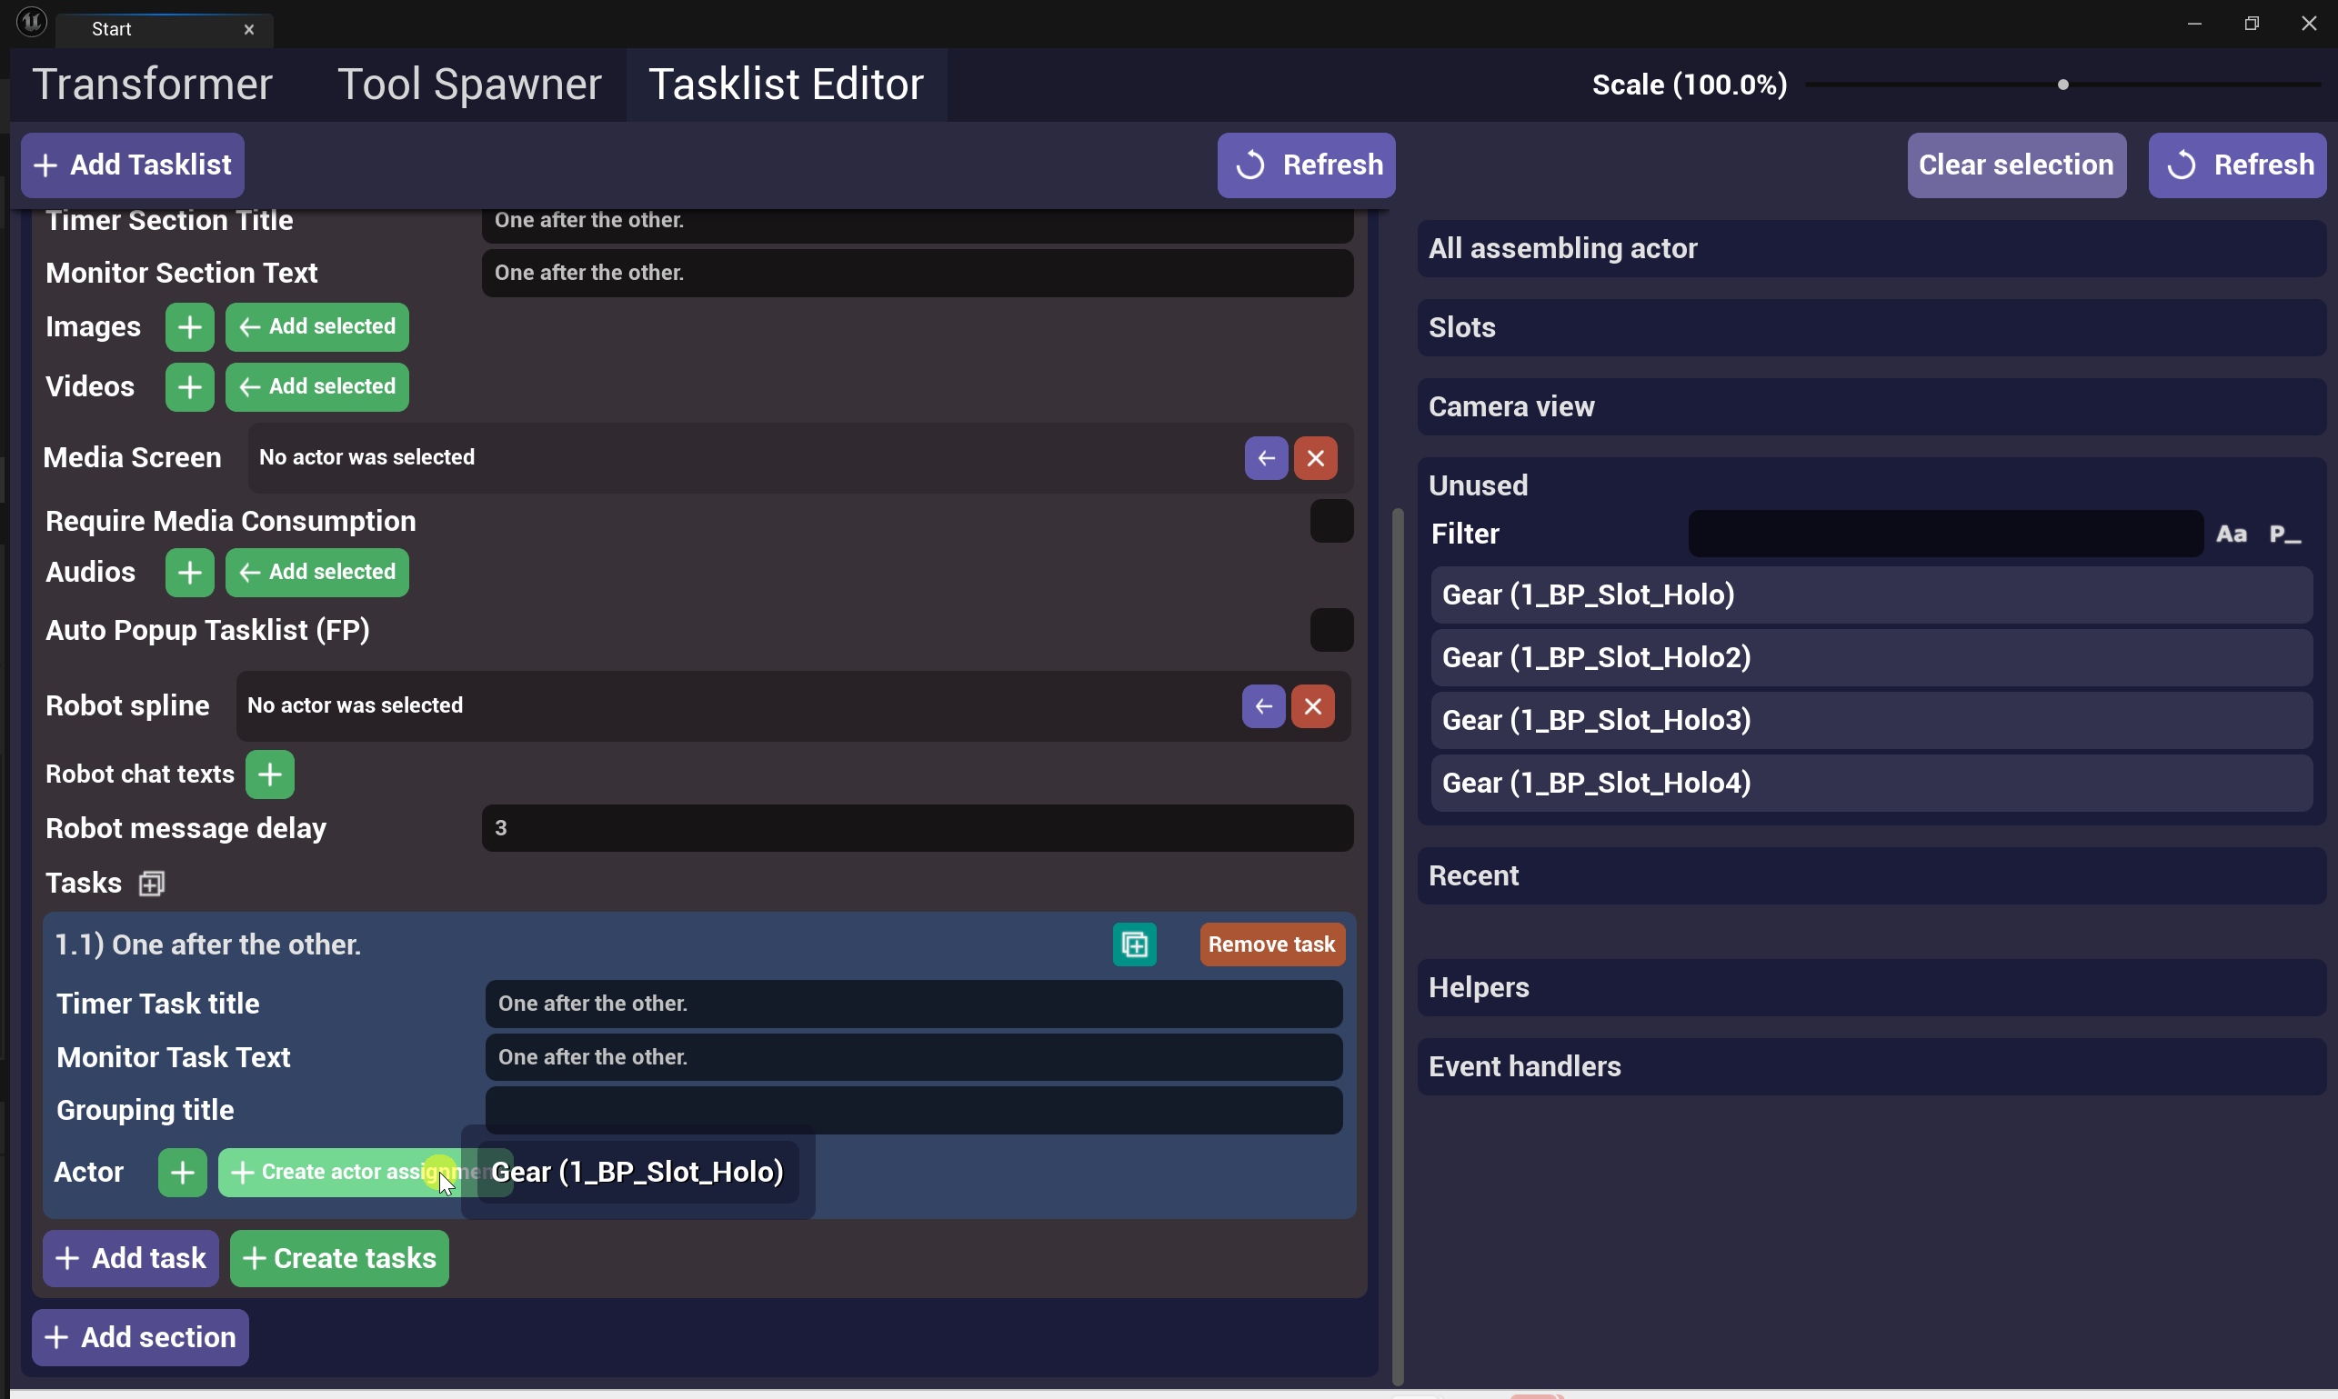Switch to the Transformer tab
The width and height of the screenshot is (2338, 1399).
153,85
